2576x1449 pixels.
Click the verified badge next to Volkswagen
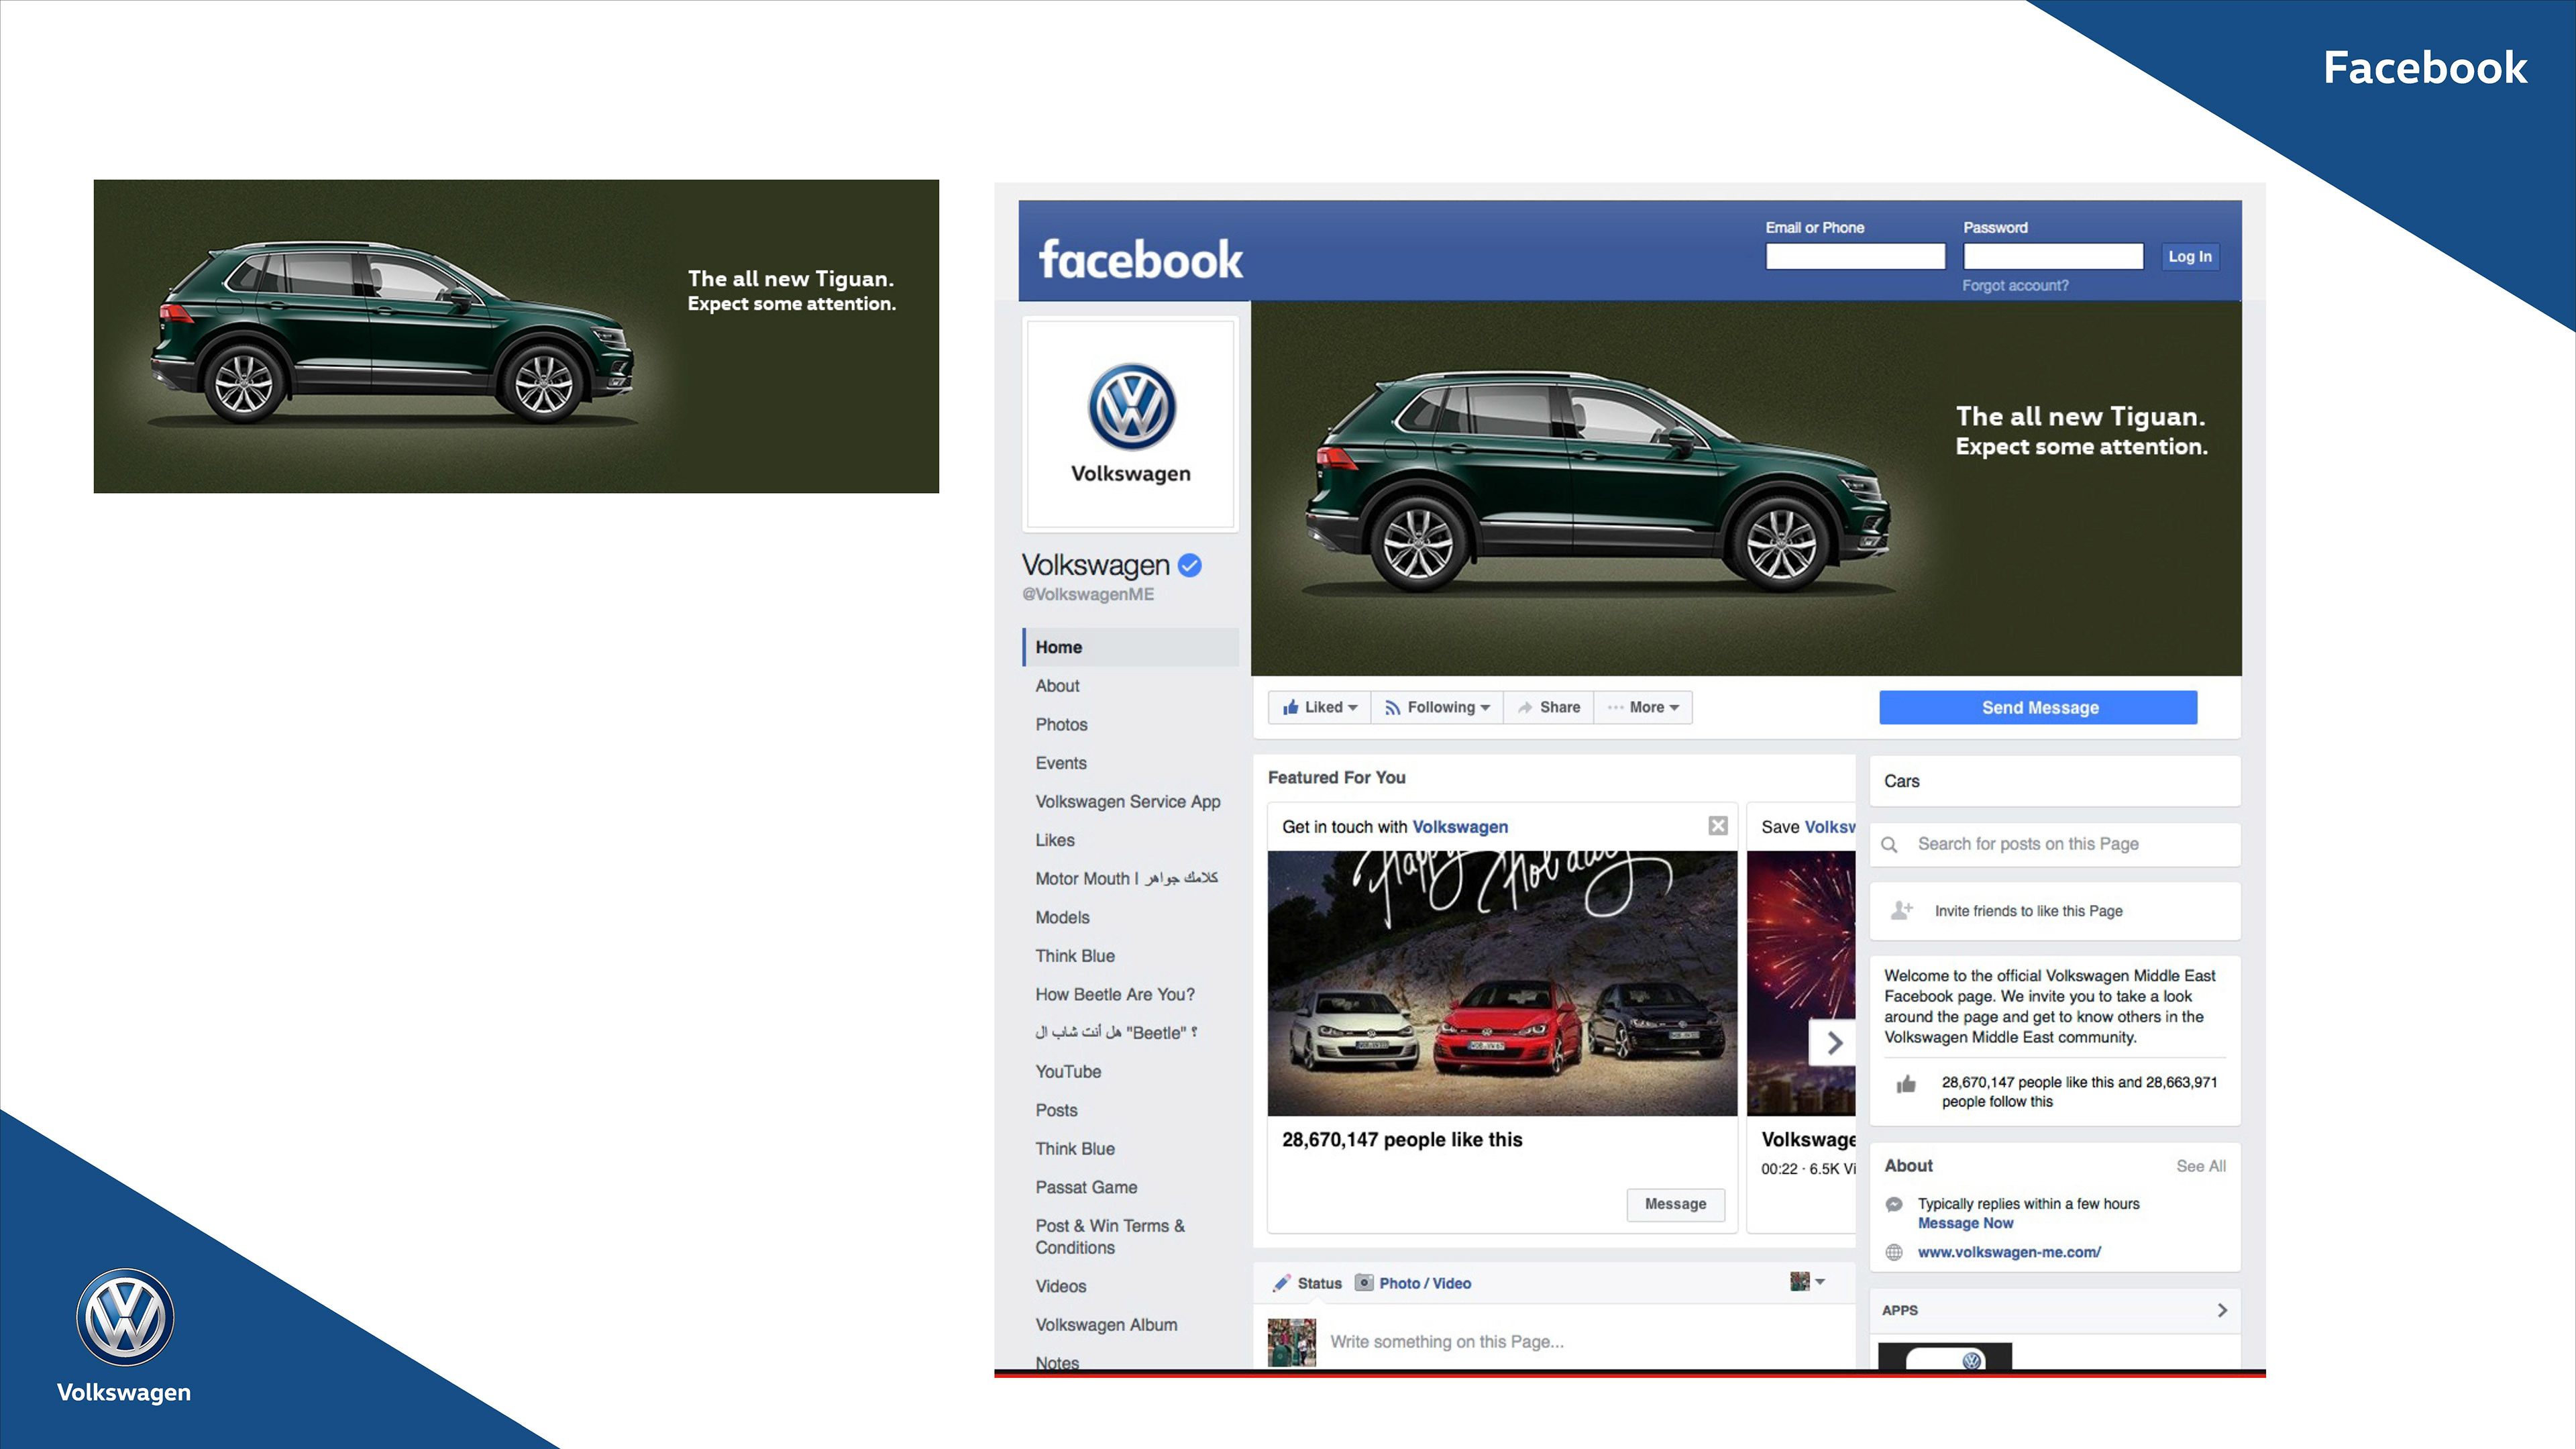click(x=1189, y=566)
